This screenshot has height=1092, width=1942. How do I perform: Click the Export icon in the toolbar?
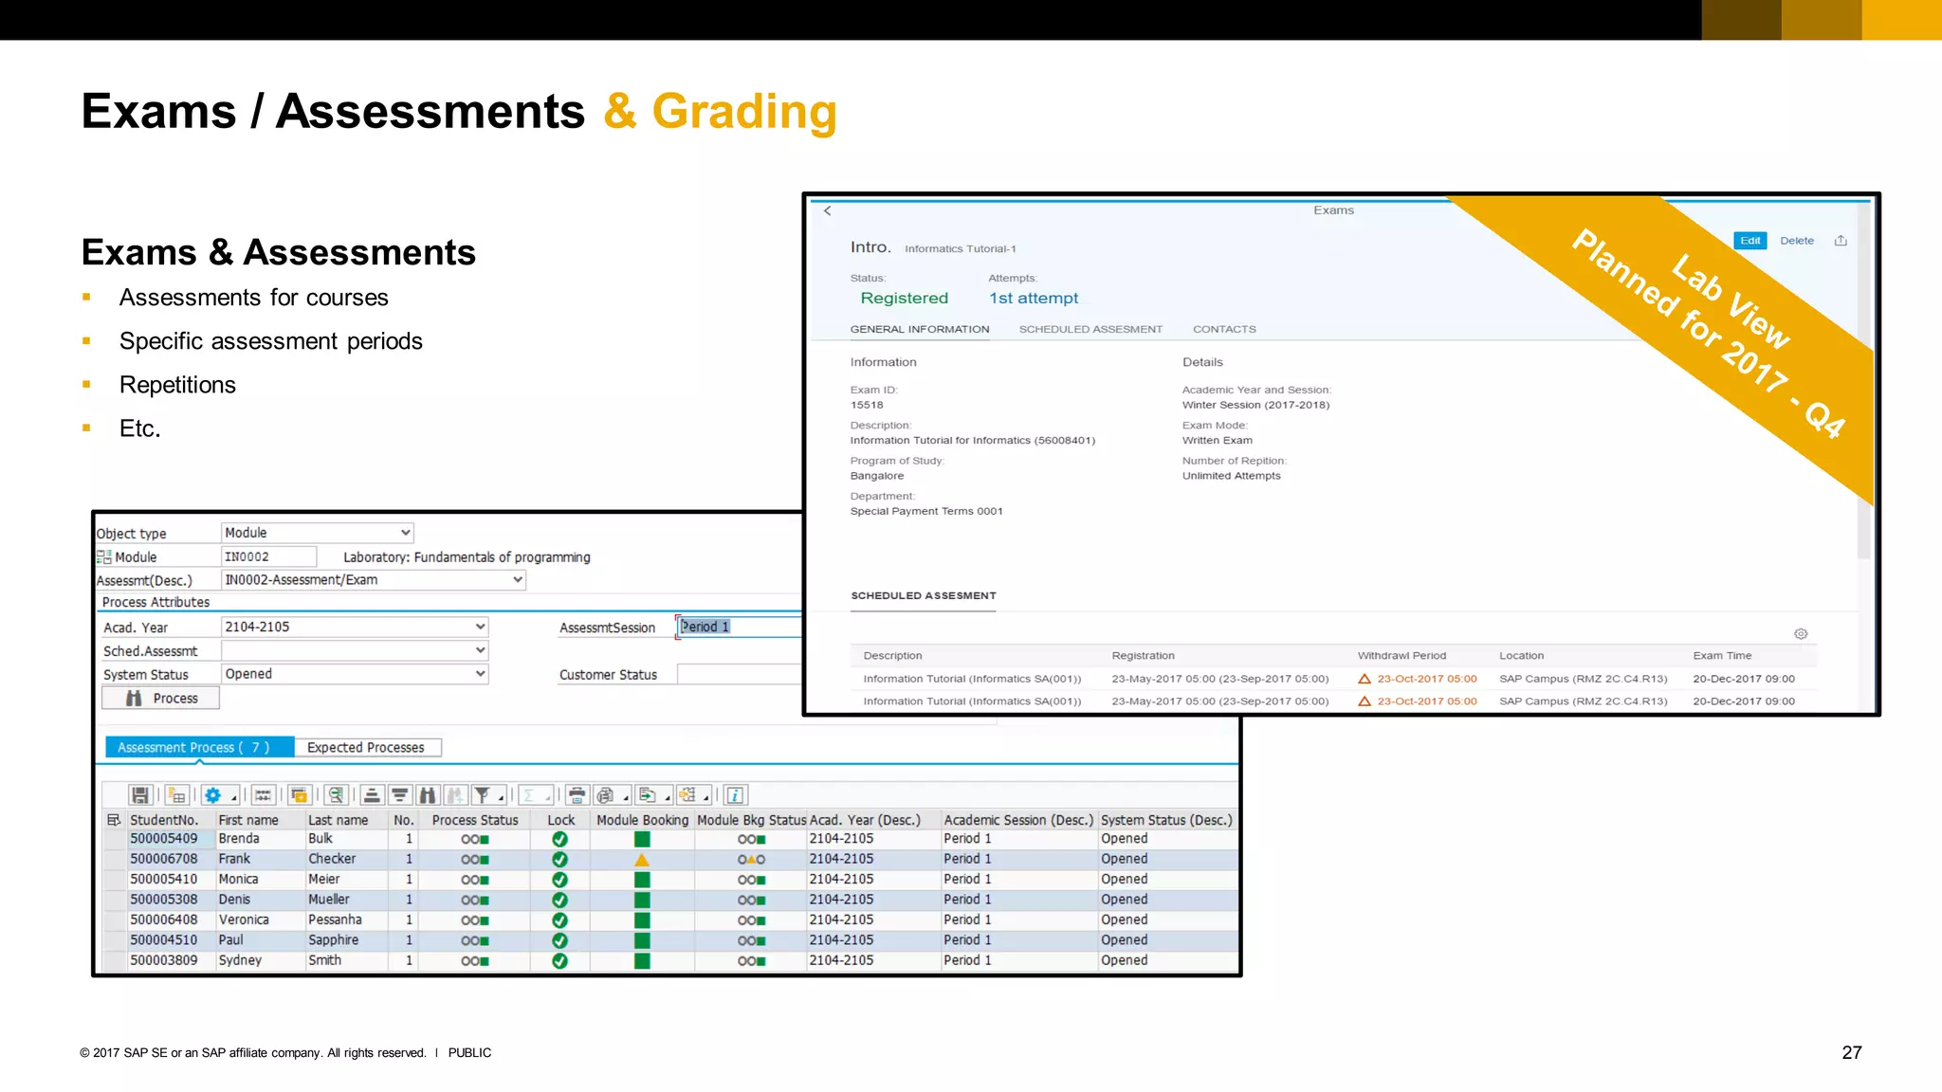[x=648, y=794]
